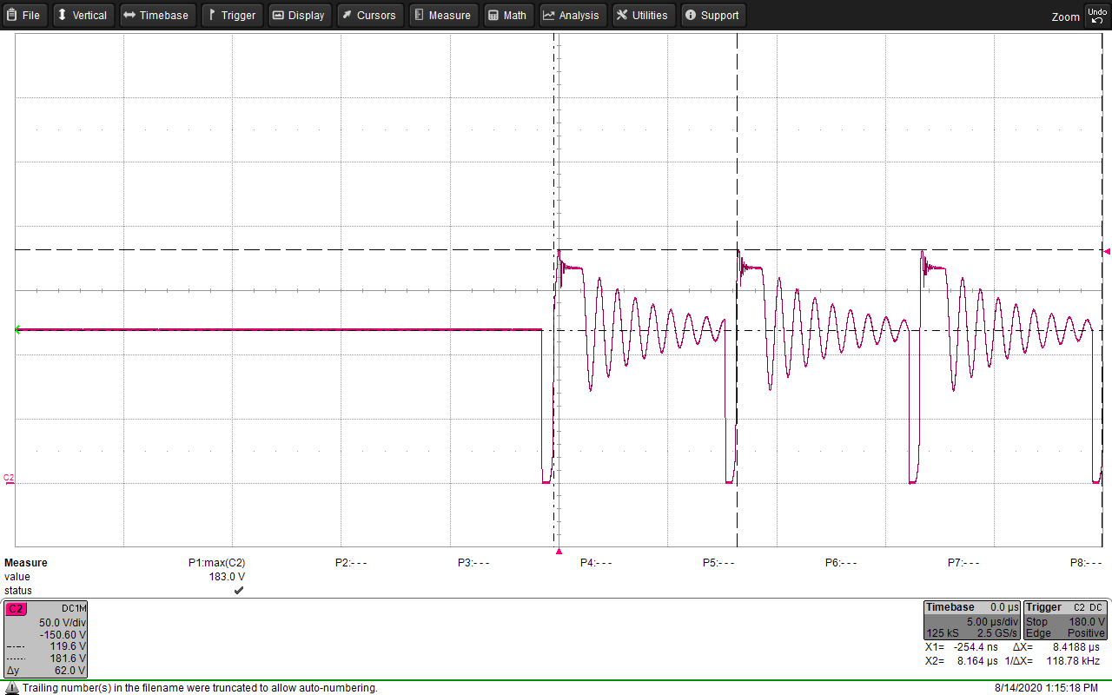
Task: Click the status bar filename truncation message
Action: coord(200,688)
